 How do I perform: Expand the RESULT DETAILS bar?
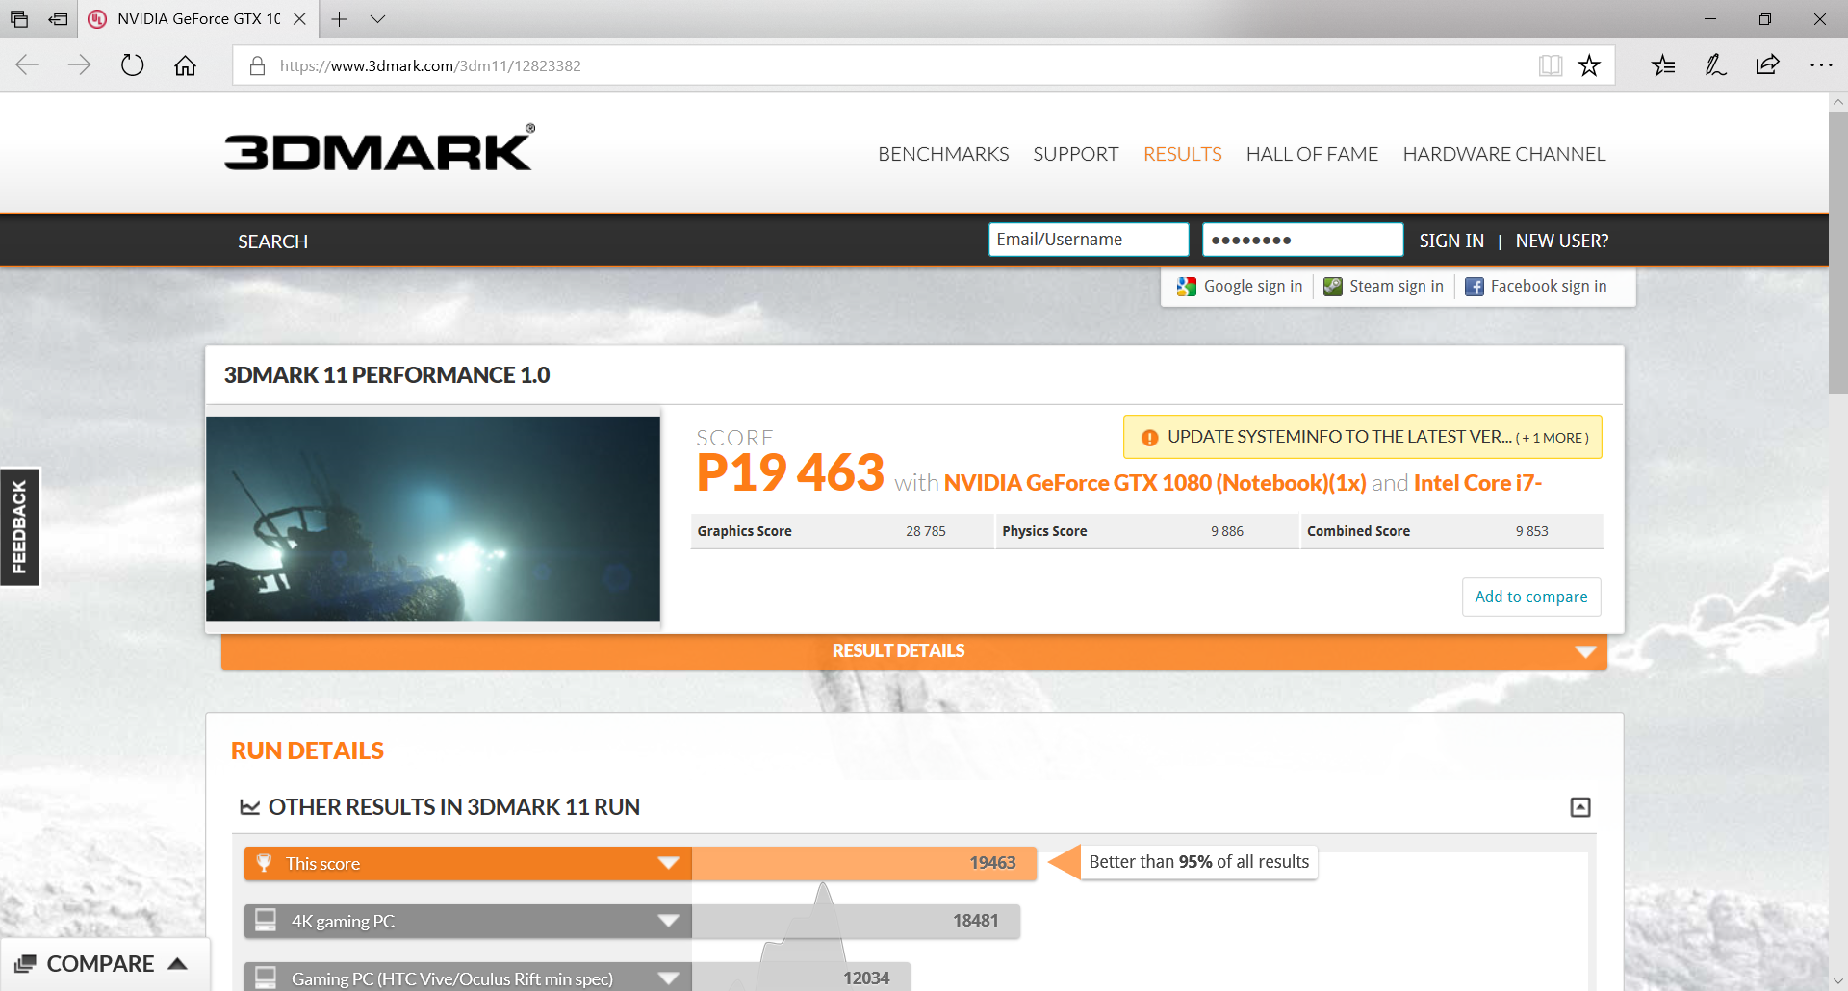click(913, 651)
